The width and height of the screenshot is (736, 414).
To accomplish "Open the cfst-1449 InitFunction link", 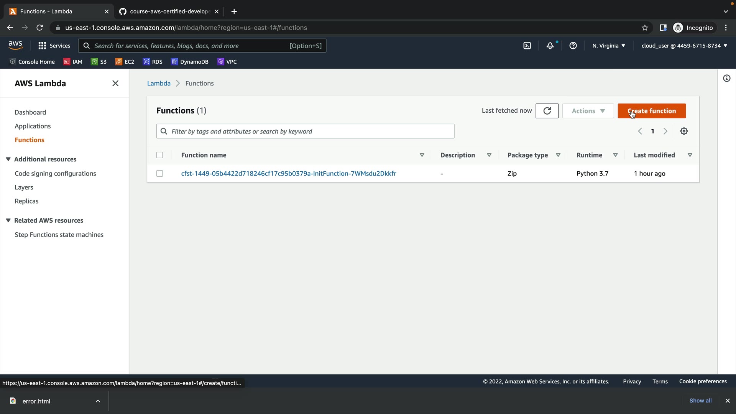I will 288,174.
